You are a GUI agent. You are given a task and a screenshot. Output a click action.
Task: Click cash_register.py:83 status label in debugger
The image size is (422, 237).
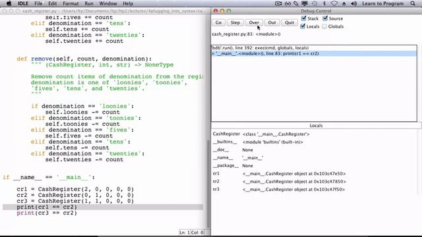click(246, 34)
